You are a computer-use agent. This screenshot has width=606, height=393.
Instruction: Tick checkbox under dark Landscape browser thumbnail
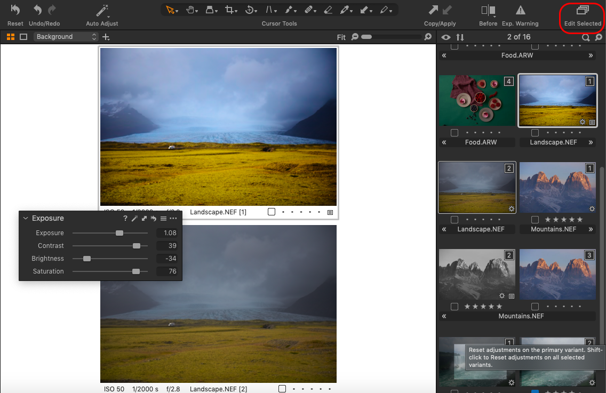click(x=454, y=220)
